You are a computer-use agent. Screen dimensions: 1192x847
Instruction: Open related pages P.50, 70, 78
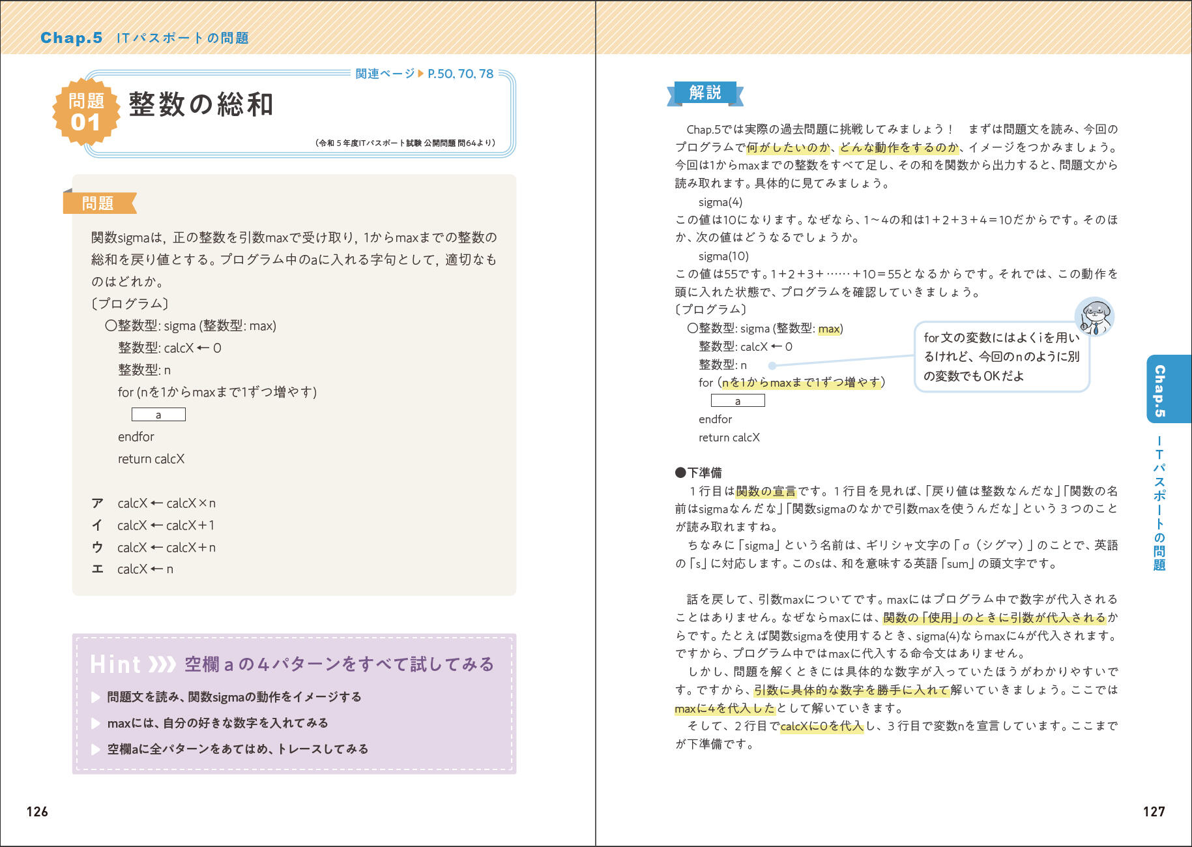[424, 74]
